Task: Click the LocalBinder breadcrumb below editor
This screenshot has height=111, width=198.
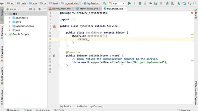Action: coord(81,106)
